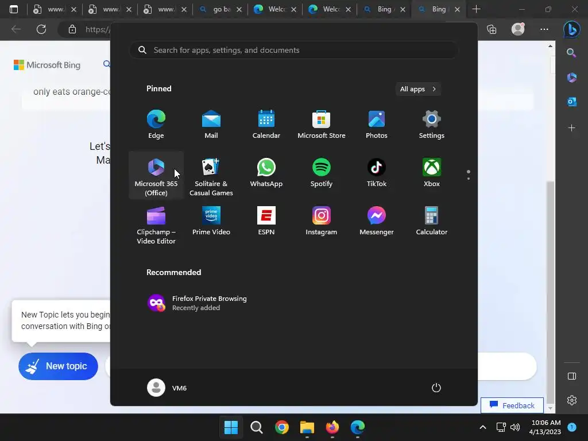The image size is (588, 441).
Task: Open Messenger app
Action: pyautogui.click(x=377, y=221)
